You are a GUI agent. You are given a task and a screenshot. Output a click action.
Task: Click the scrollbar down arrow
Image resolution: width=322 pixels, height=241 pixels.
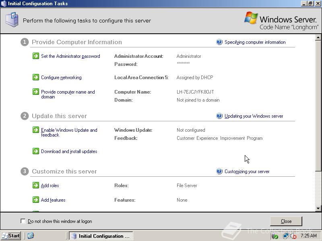point(318,208)
